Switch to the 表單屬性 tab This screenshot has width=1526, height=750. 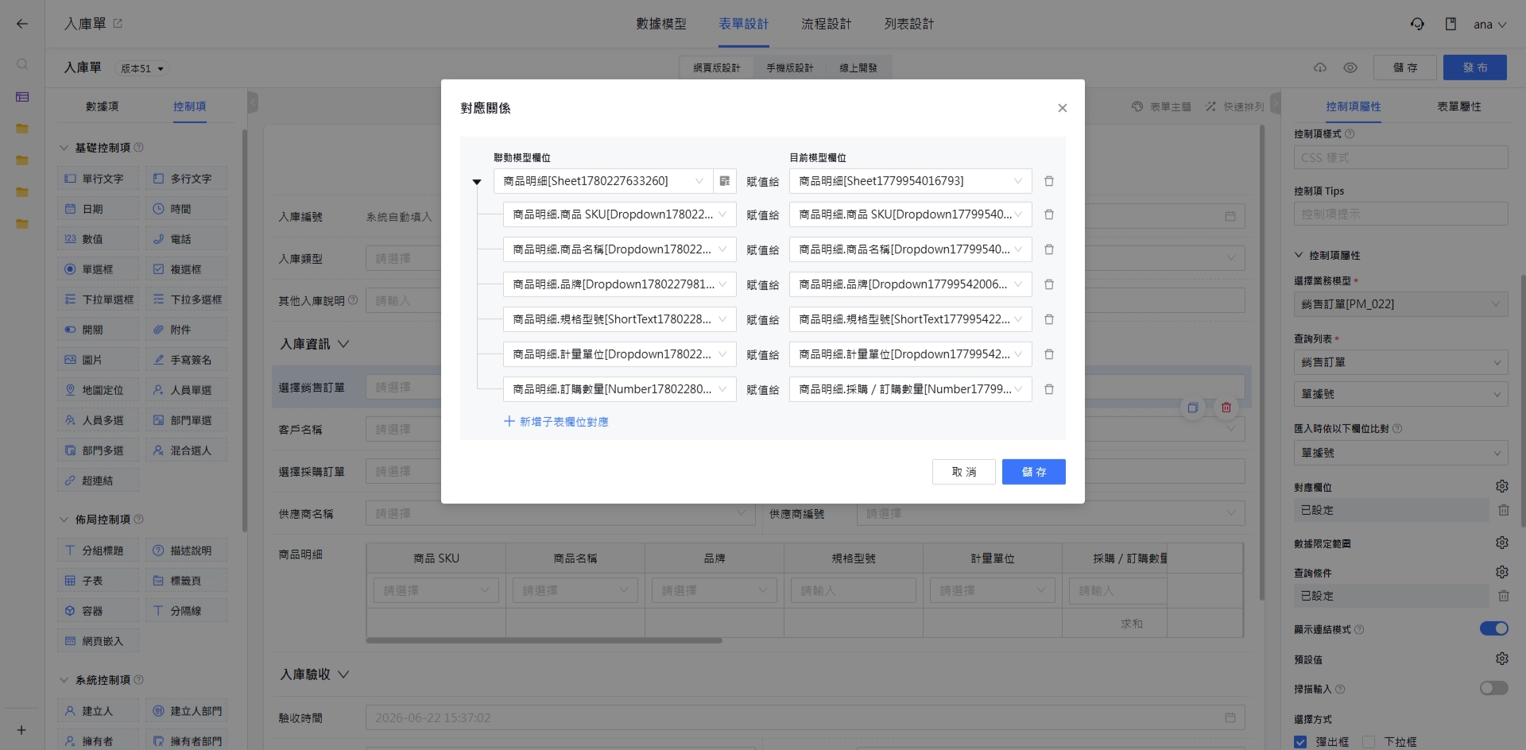[x=1458, y=106]
